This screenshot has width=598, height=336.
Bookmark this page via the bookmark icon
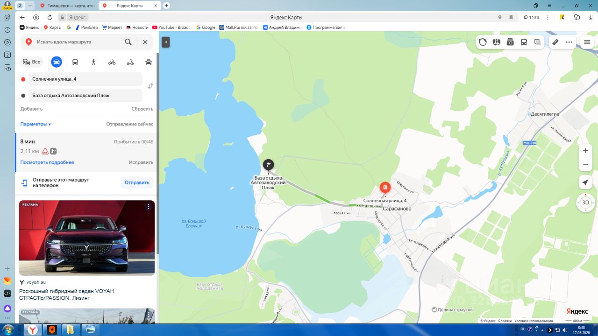pos(511,17)
